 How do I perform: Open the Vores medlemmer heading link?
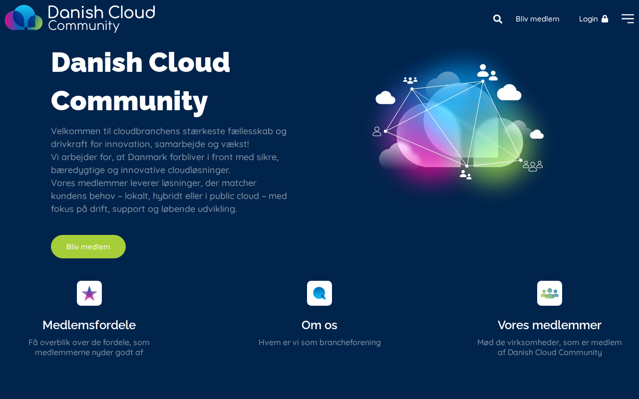550,325
